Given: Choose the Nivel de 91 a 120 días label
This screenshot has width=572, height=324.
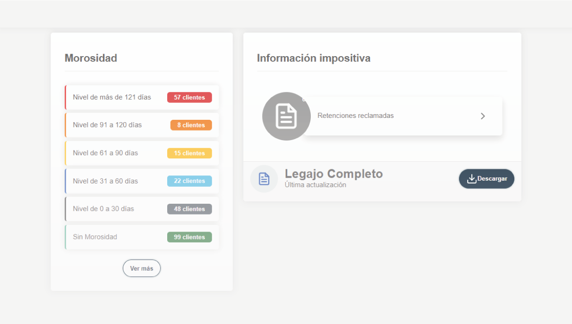Looking at the screenshot, I should 107,125.
